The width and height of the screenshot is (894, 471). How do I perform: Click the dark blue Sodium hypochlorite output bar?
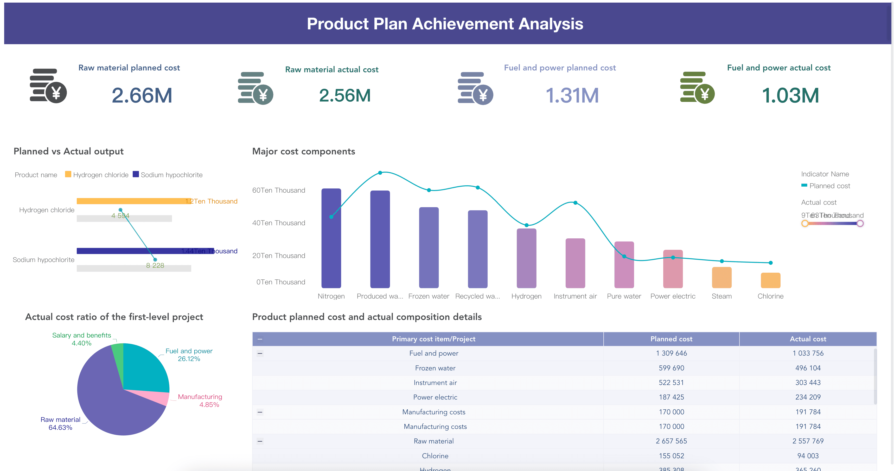click(x=145, y=251)
